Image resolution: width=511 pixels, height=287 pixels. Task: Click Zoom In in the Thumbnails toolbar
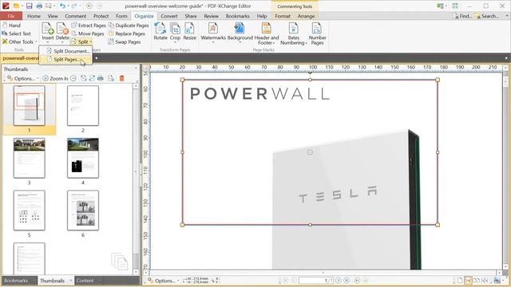[55, 78]
